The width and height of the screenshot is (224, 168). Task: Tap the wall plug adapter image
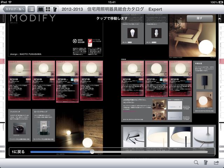43,128
